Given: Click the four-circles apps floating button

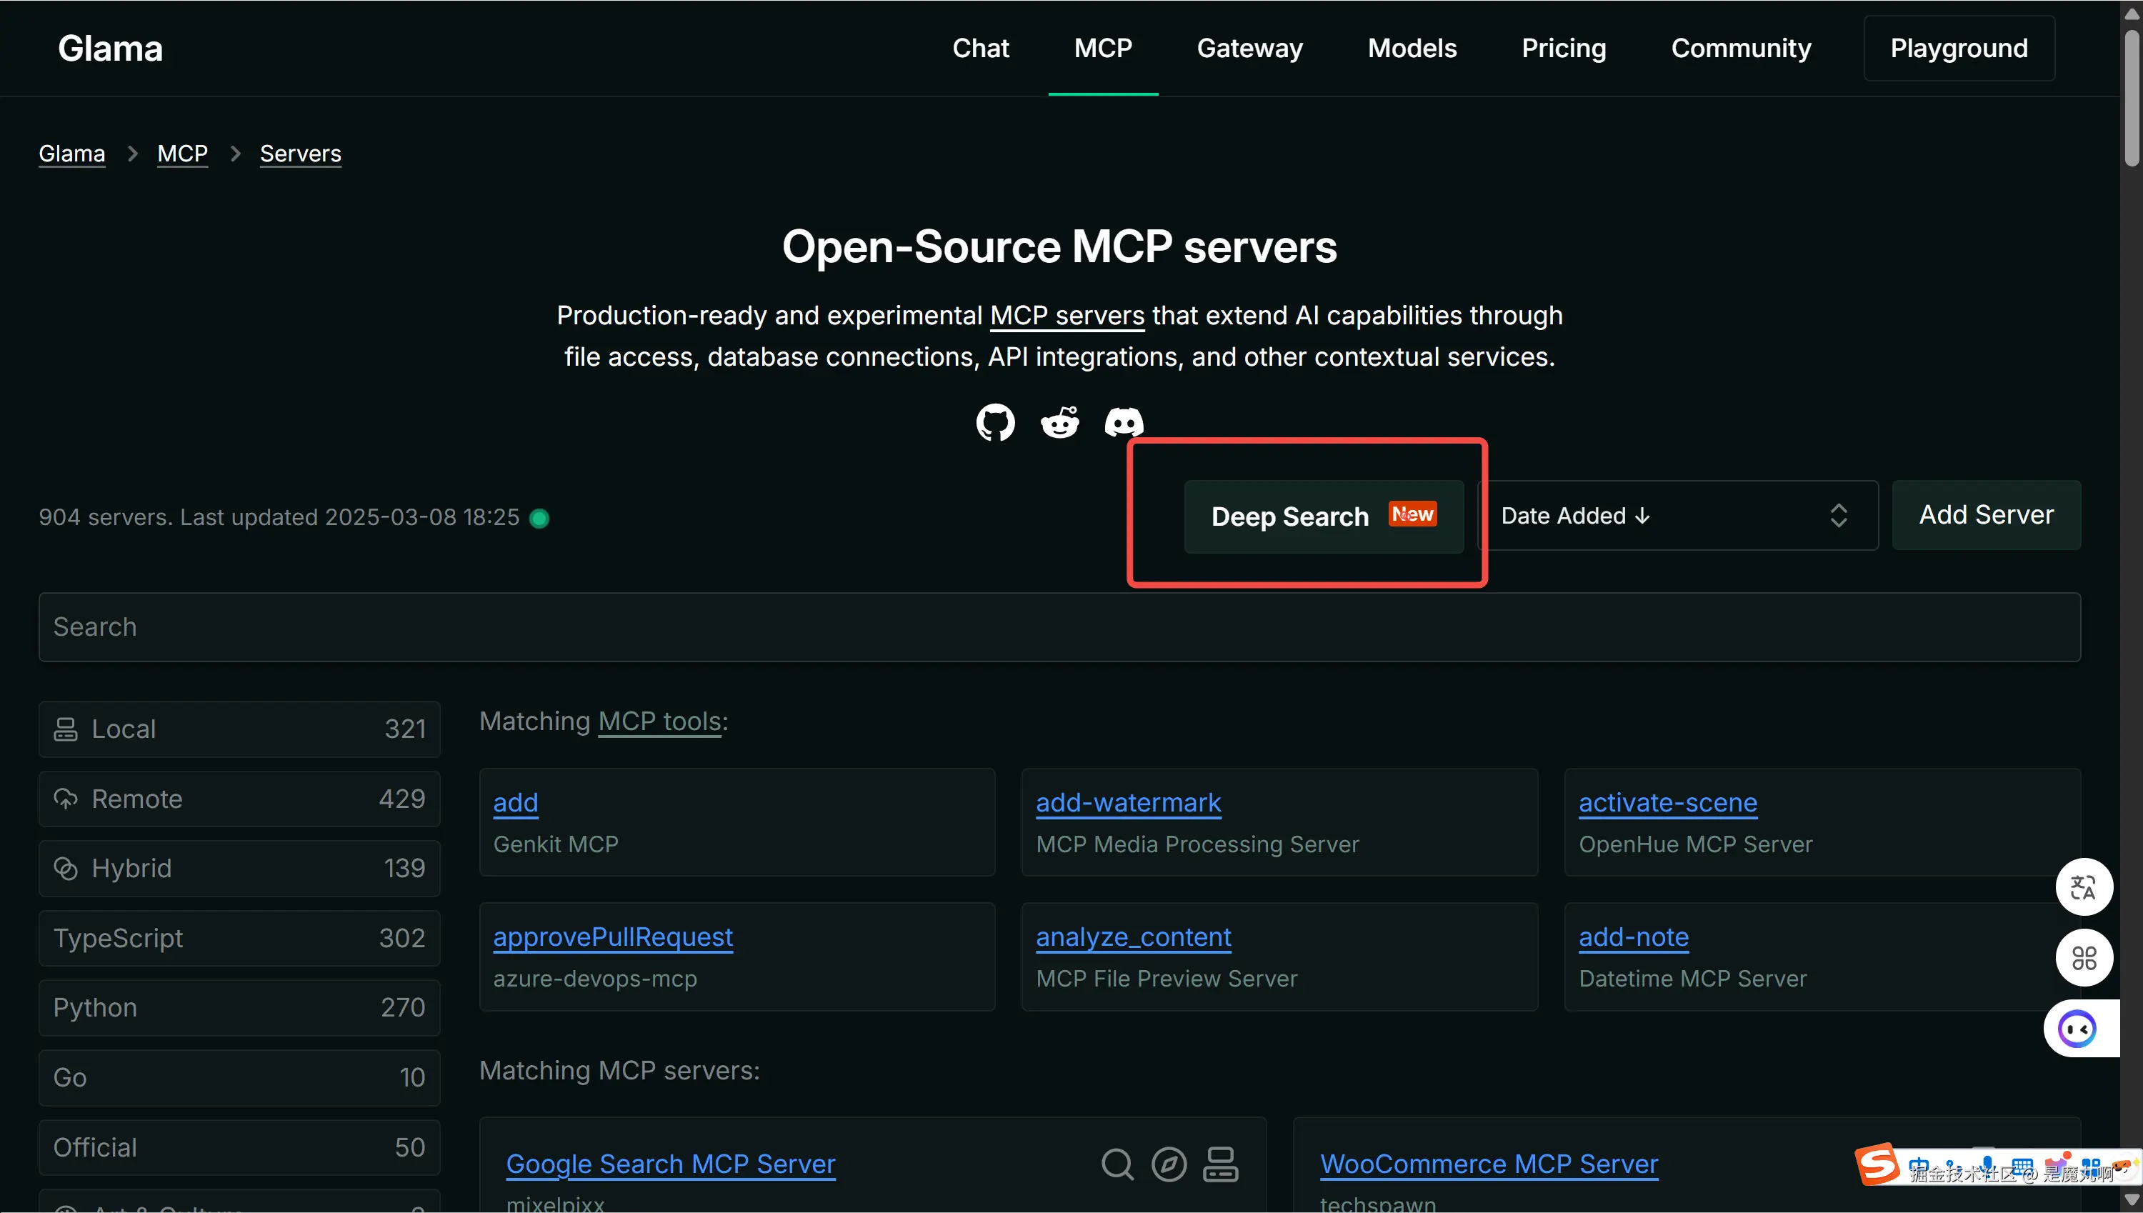Looking at the screenshot, I should pyautogui.click(x=2084, y=958).
